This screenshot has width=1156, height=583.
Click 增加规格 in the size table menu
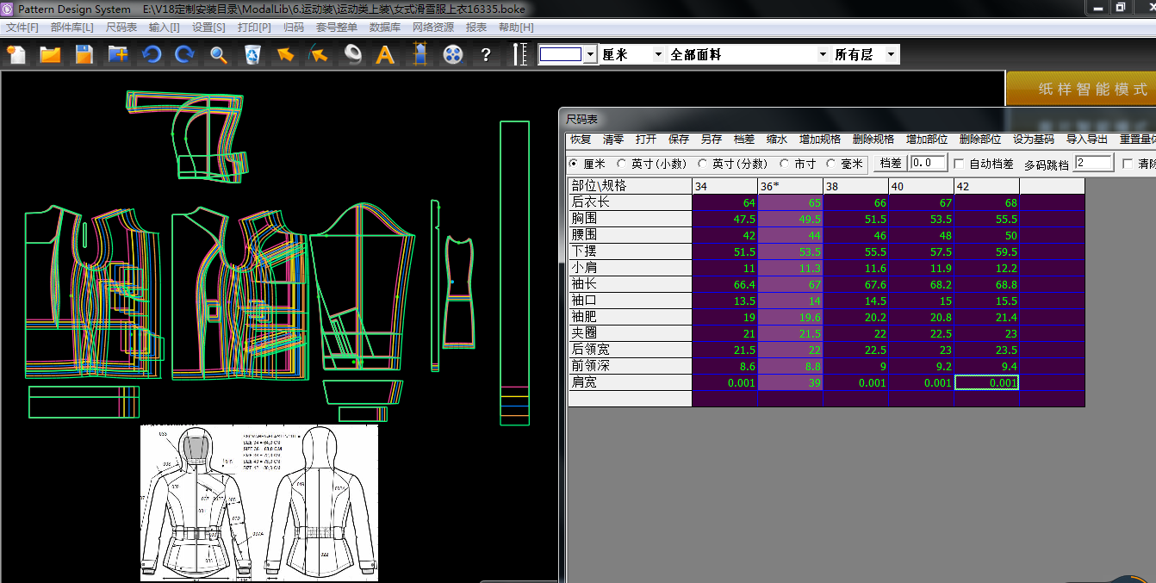819,140
